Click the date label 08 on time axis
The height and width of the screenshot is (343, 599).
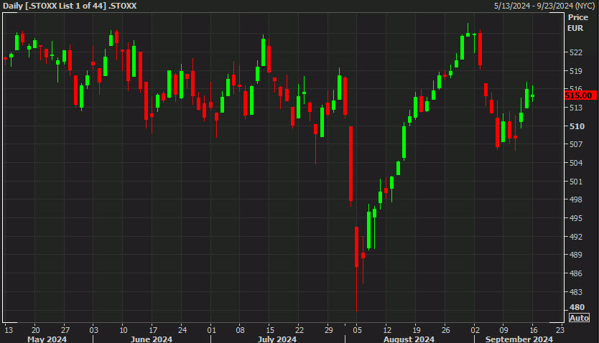coord(240,330)
